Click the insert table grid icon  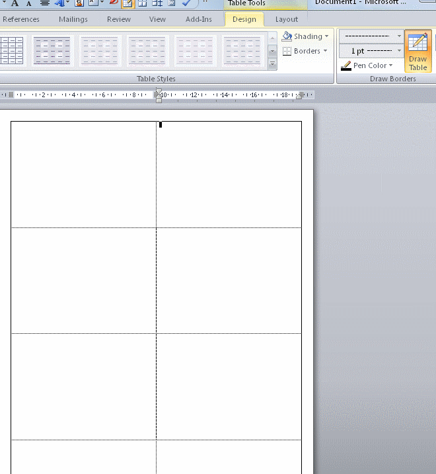click(x=142, y=3)
